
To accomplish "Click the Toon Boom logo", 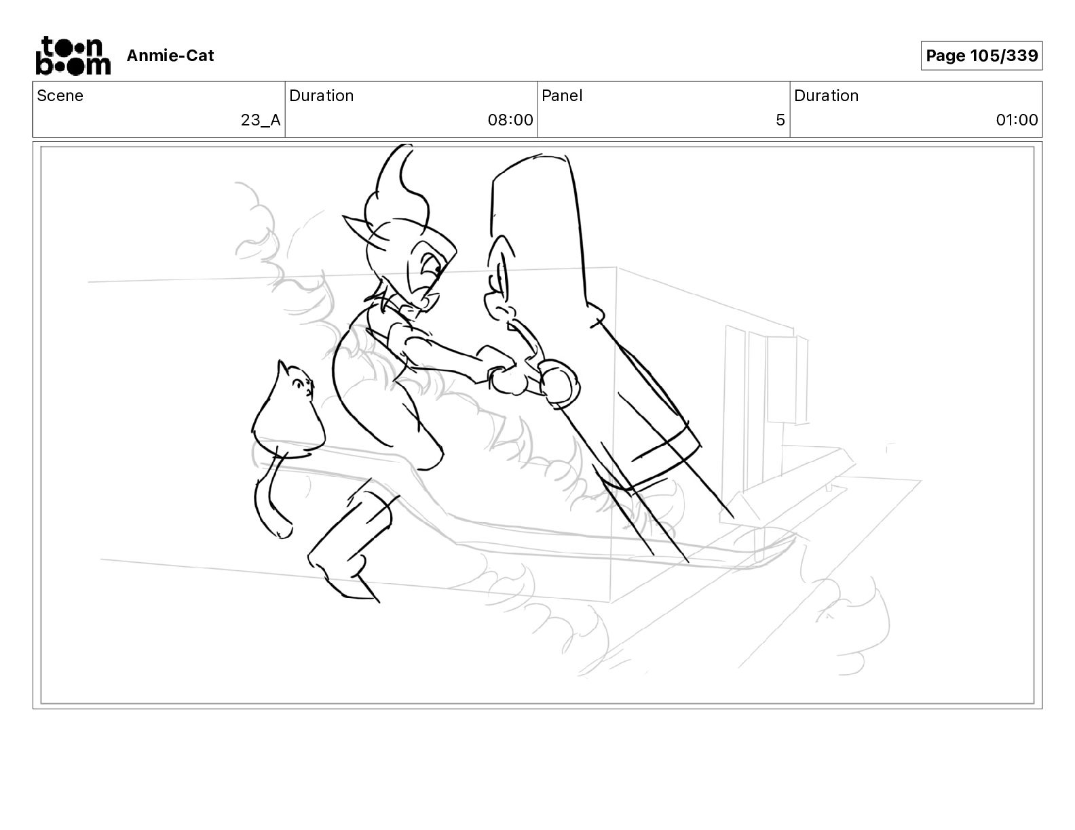I will click(73, 56).
